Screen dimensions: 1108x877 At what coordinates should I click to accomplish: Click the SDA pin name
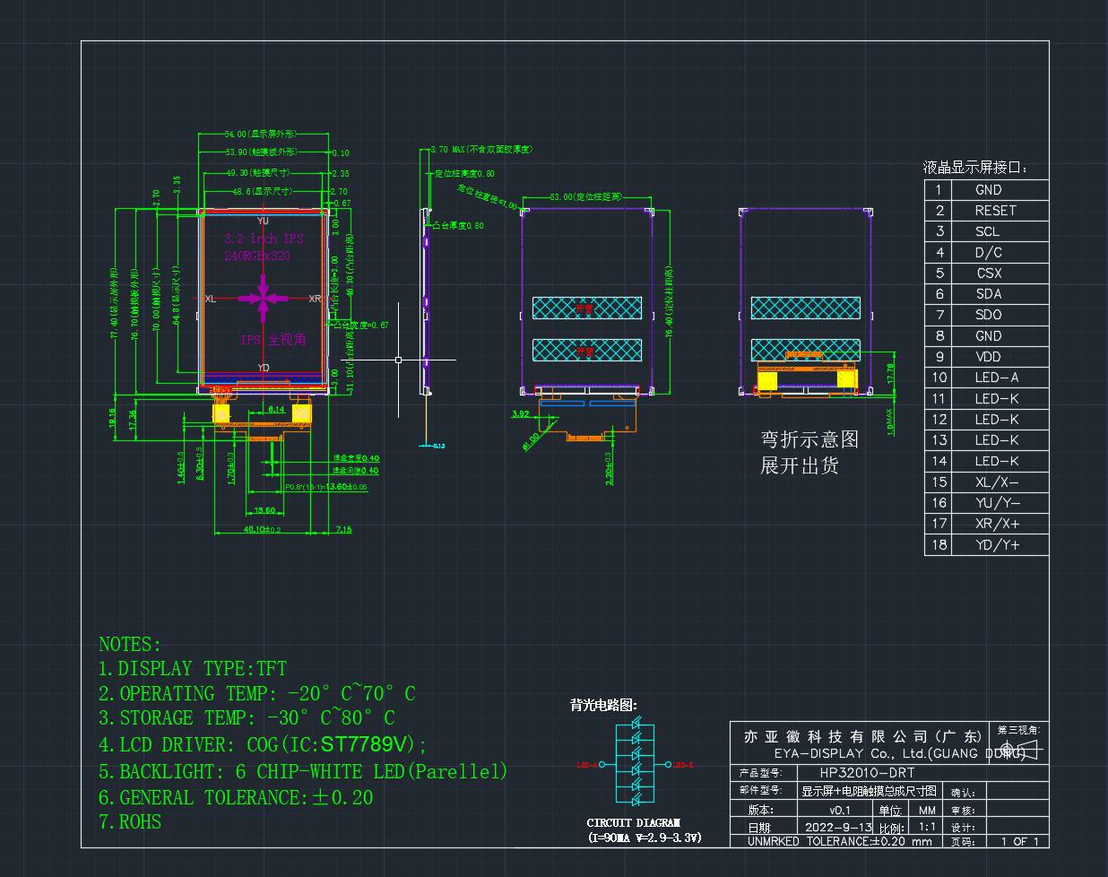[989, 294]
